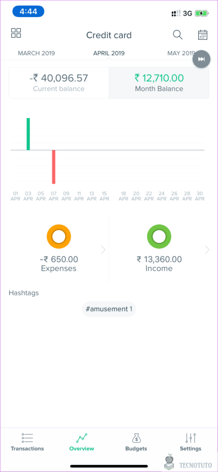This screenshot has width=218, height=472.
Task: Open the Settings sliders icon
Action: 191,438
